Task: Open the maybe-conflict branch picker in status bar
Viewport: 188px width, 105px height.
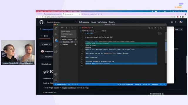Action: 61,84
